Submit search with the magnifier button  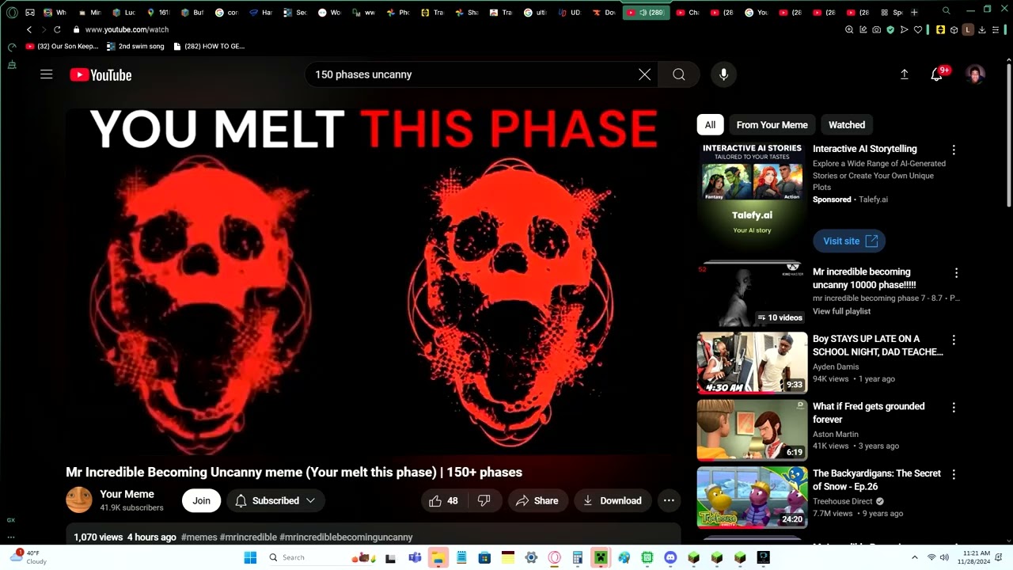tap(679, 74)
